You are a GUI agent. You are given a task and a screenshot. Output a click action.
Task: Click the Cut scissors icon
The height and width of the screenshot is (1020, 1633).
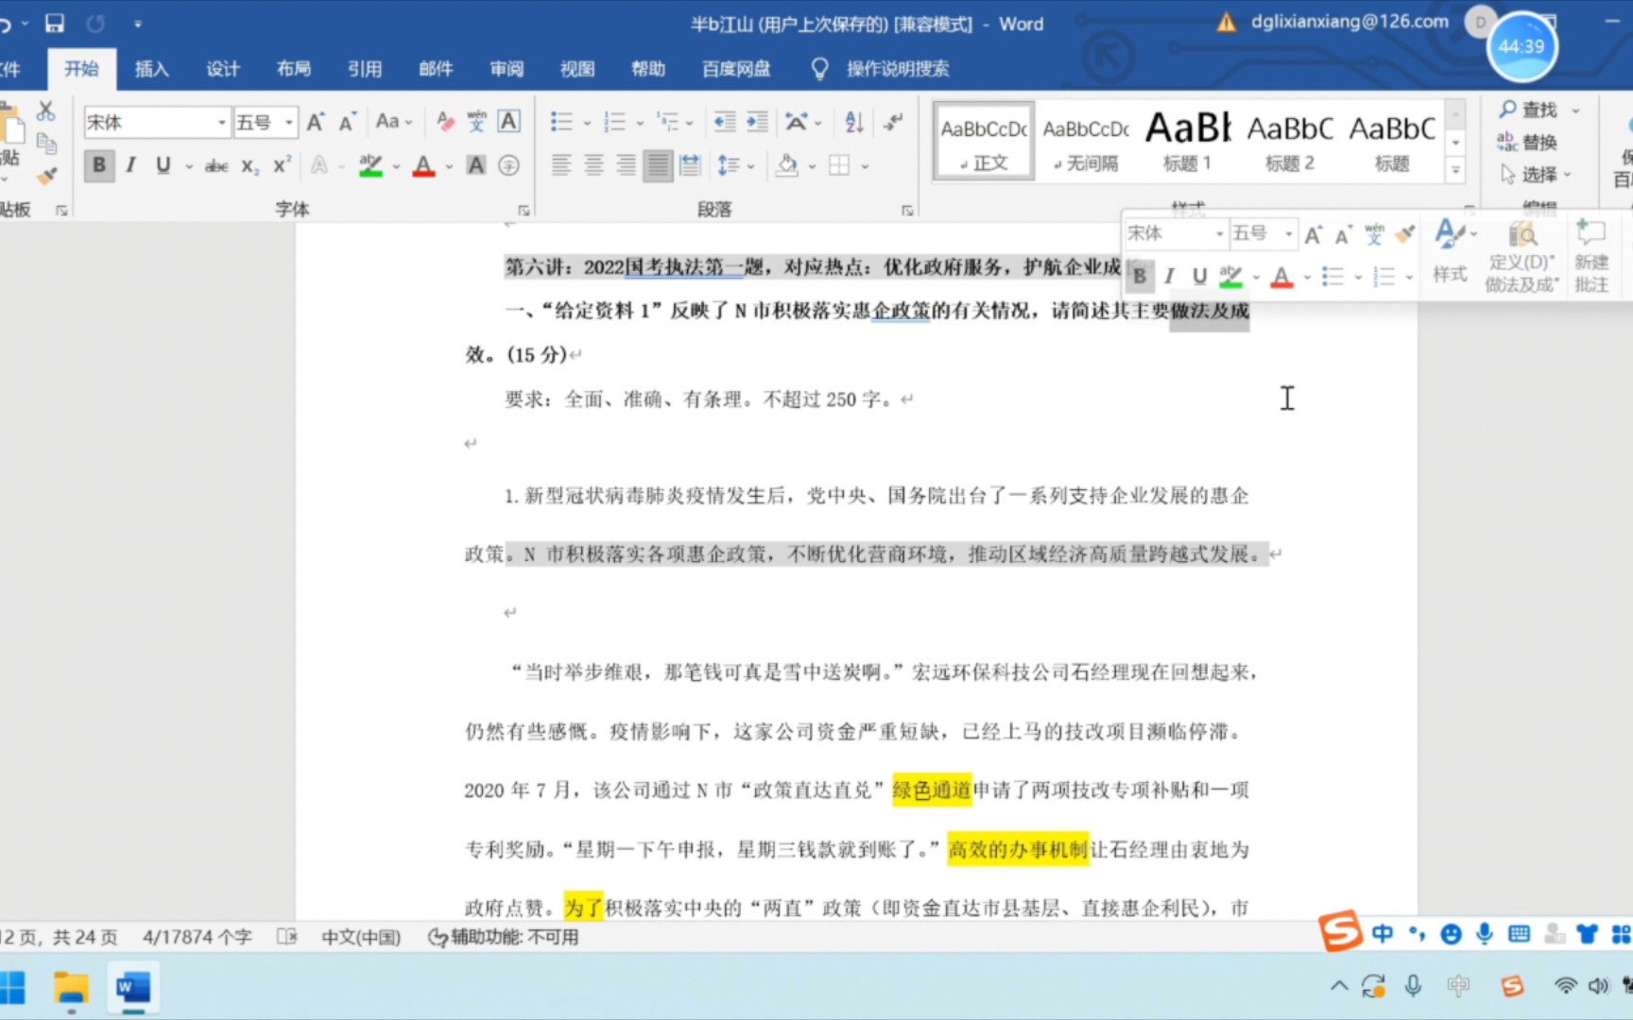45,110
